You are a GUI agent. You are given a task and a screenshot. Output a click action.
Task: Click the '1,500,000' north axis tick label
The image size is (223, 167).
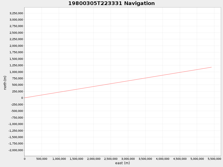[x=16, y=59]
